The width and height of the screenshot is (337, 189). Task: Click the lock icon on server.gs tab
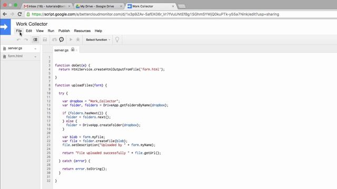pos(73,49)
